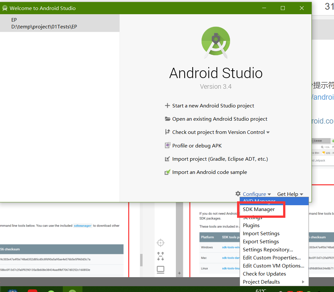The height and width of the screenshot is (292, 334).
Task: Click the Android Studio logo in the welcome panel
Action: (216, 42)
